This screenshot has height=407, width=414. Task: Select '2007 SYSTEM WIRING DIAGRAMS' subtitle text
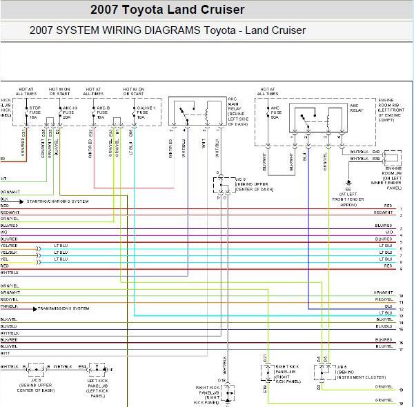[x=115, y=30]
